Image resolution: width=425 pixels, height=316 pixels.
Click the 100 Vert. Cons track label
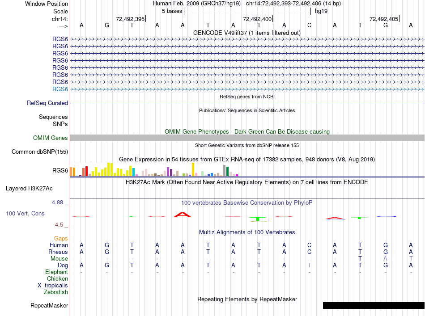click(x=25, y=213)
